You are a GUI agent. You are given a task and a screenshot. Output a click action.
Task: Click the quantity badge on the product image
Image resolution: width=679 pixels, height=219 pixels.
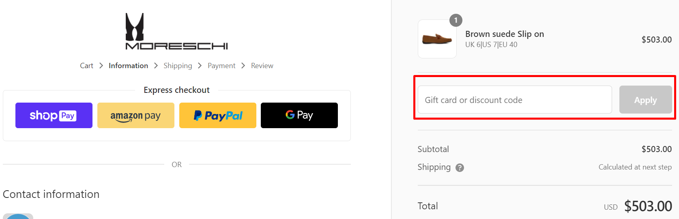click(456, 20)
